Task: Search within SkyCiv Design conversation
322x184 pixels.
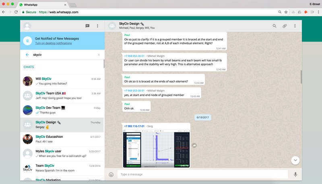Action: [x=275, y=26]
